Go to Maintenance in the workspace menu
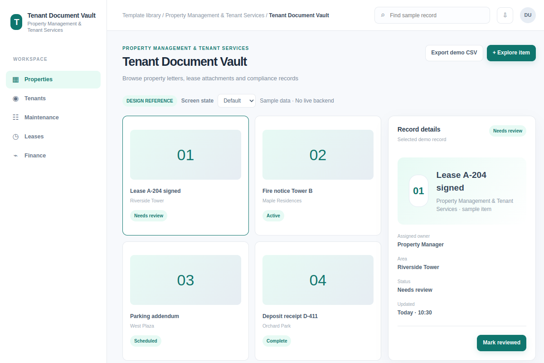Image resolution: width=544 pixels, height=363 pixels. click(x=53, y=118)
